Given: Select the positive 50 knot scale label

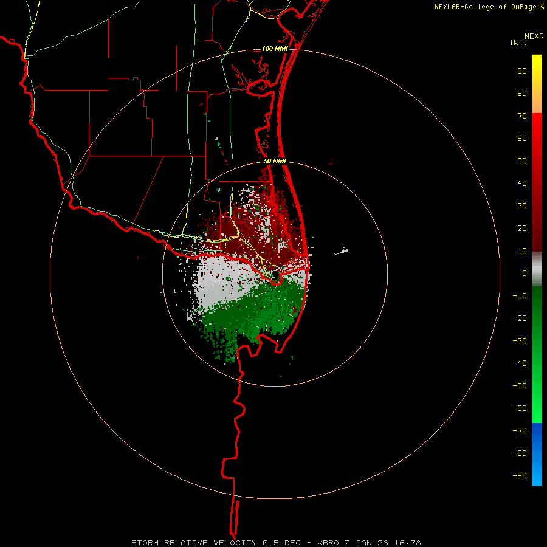Looking at the screenshot, I should click(x=522, y=161).
